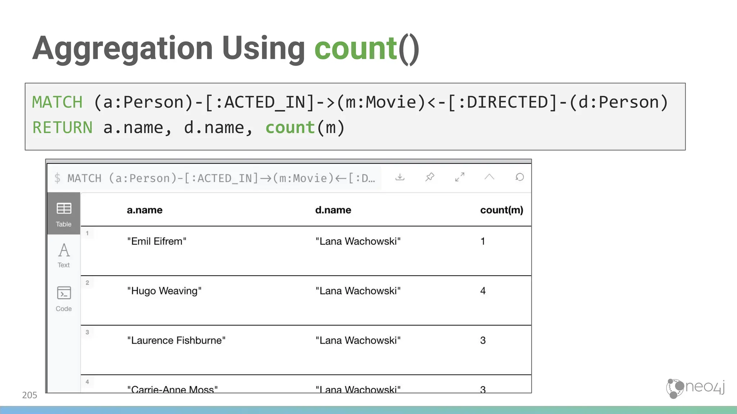Click row number 2 in the result table
Viewport: 737px width, 414px height.
coord(87,283)
